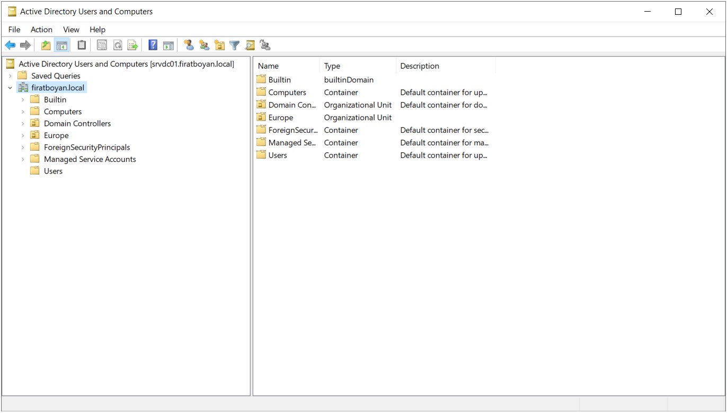The width and height of the screenshot is (727, 413).
Task: Open filter options via funnel icon
Action: pos(235,45)
